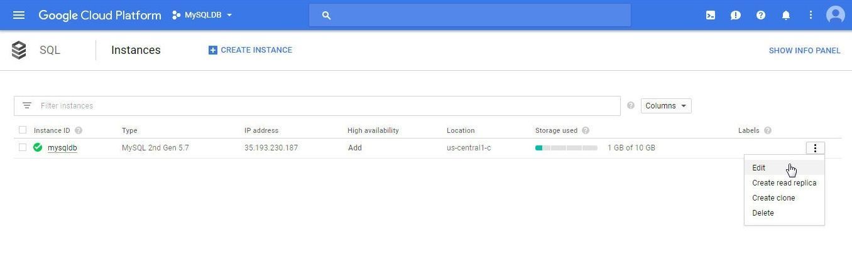Click help icon next to Storage used

(x=586, y=130)
